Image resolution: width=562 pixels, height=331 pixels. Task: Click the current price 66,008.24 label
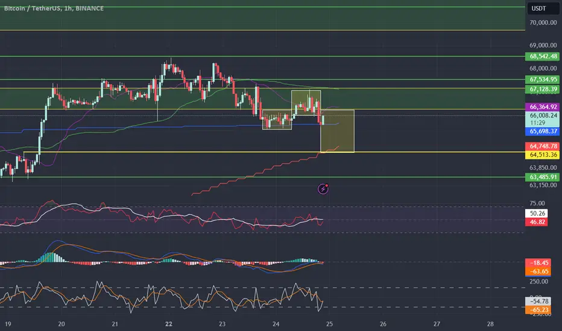click(542, 115)
